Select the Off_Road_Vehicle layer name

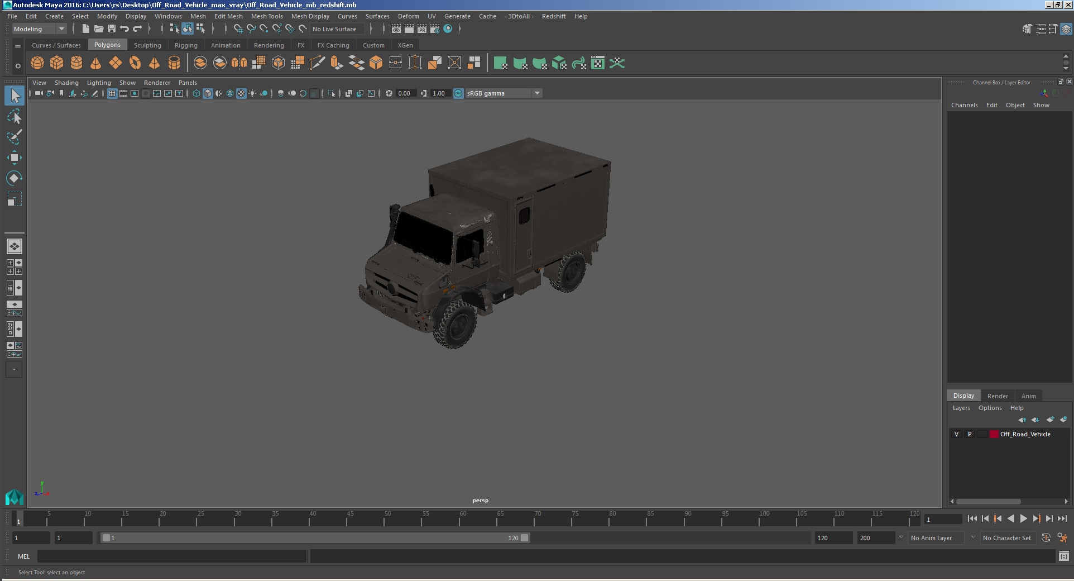pos(1025,434)
